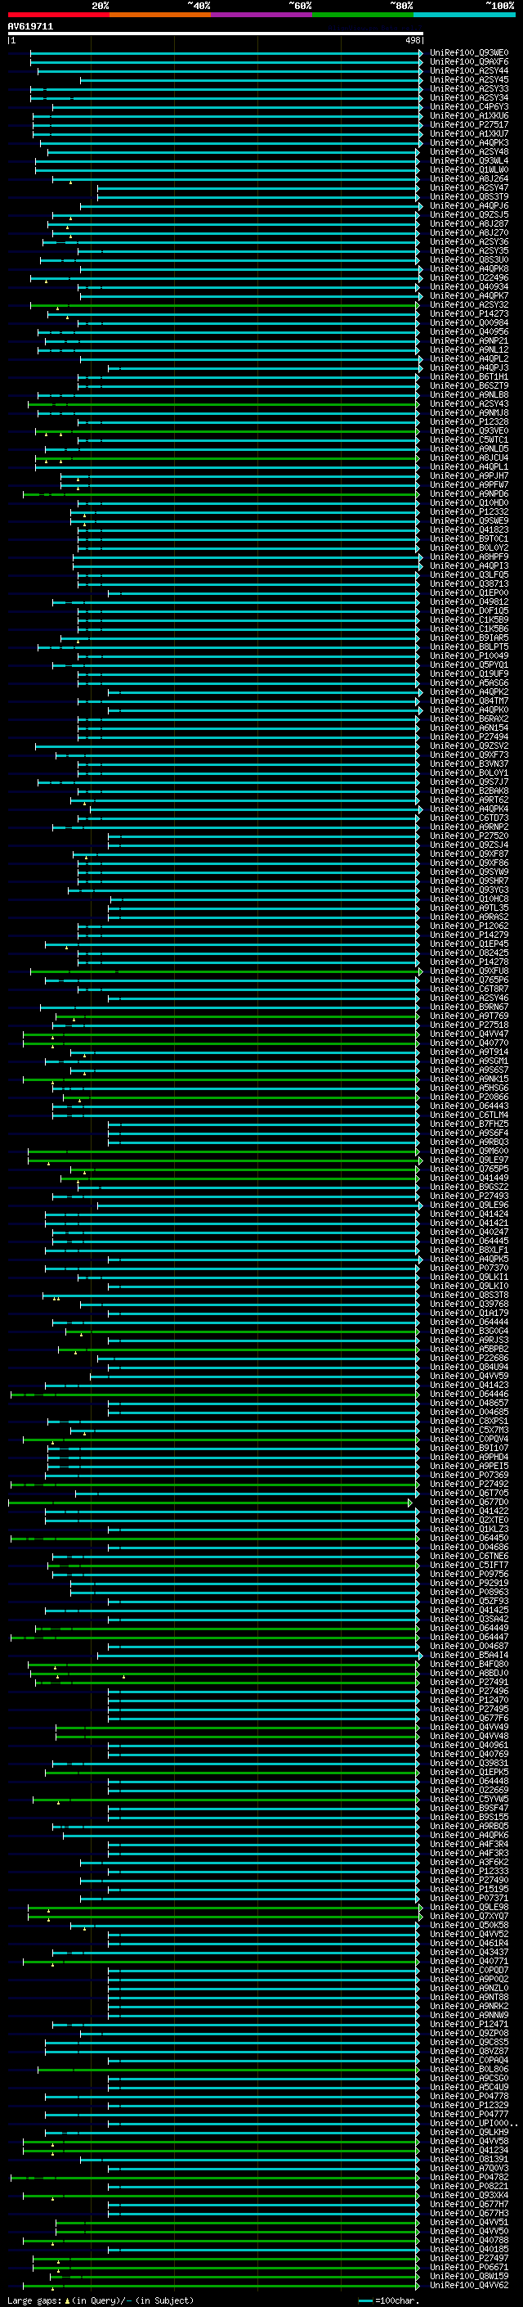The image size is (523, 2307).
Task: Select hit label UniRef100_A8J264
Action: tap(469, 178)
